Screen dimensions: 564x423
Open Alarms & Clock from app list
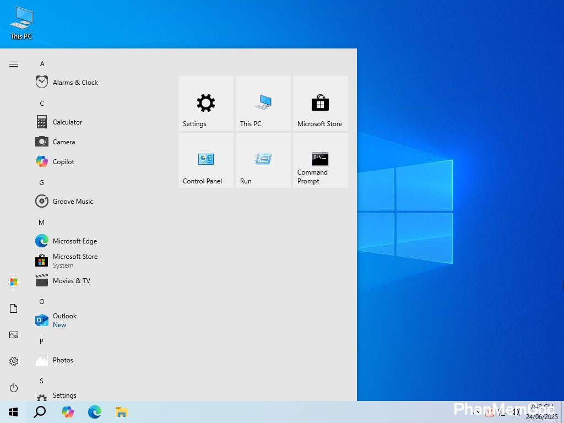tap(75, 83)
